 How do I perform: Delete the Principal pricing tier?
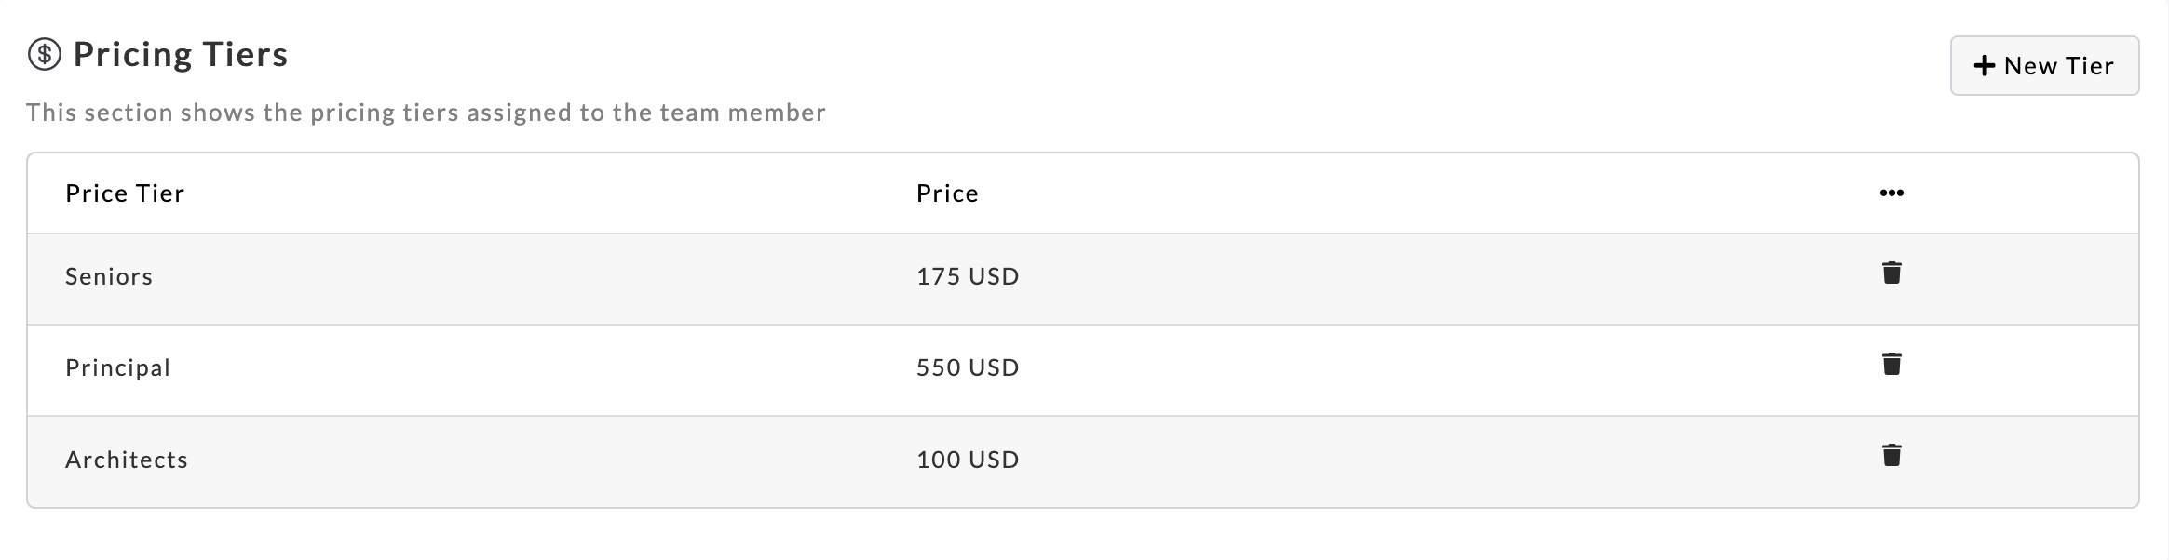tap(1891, 365)
